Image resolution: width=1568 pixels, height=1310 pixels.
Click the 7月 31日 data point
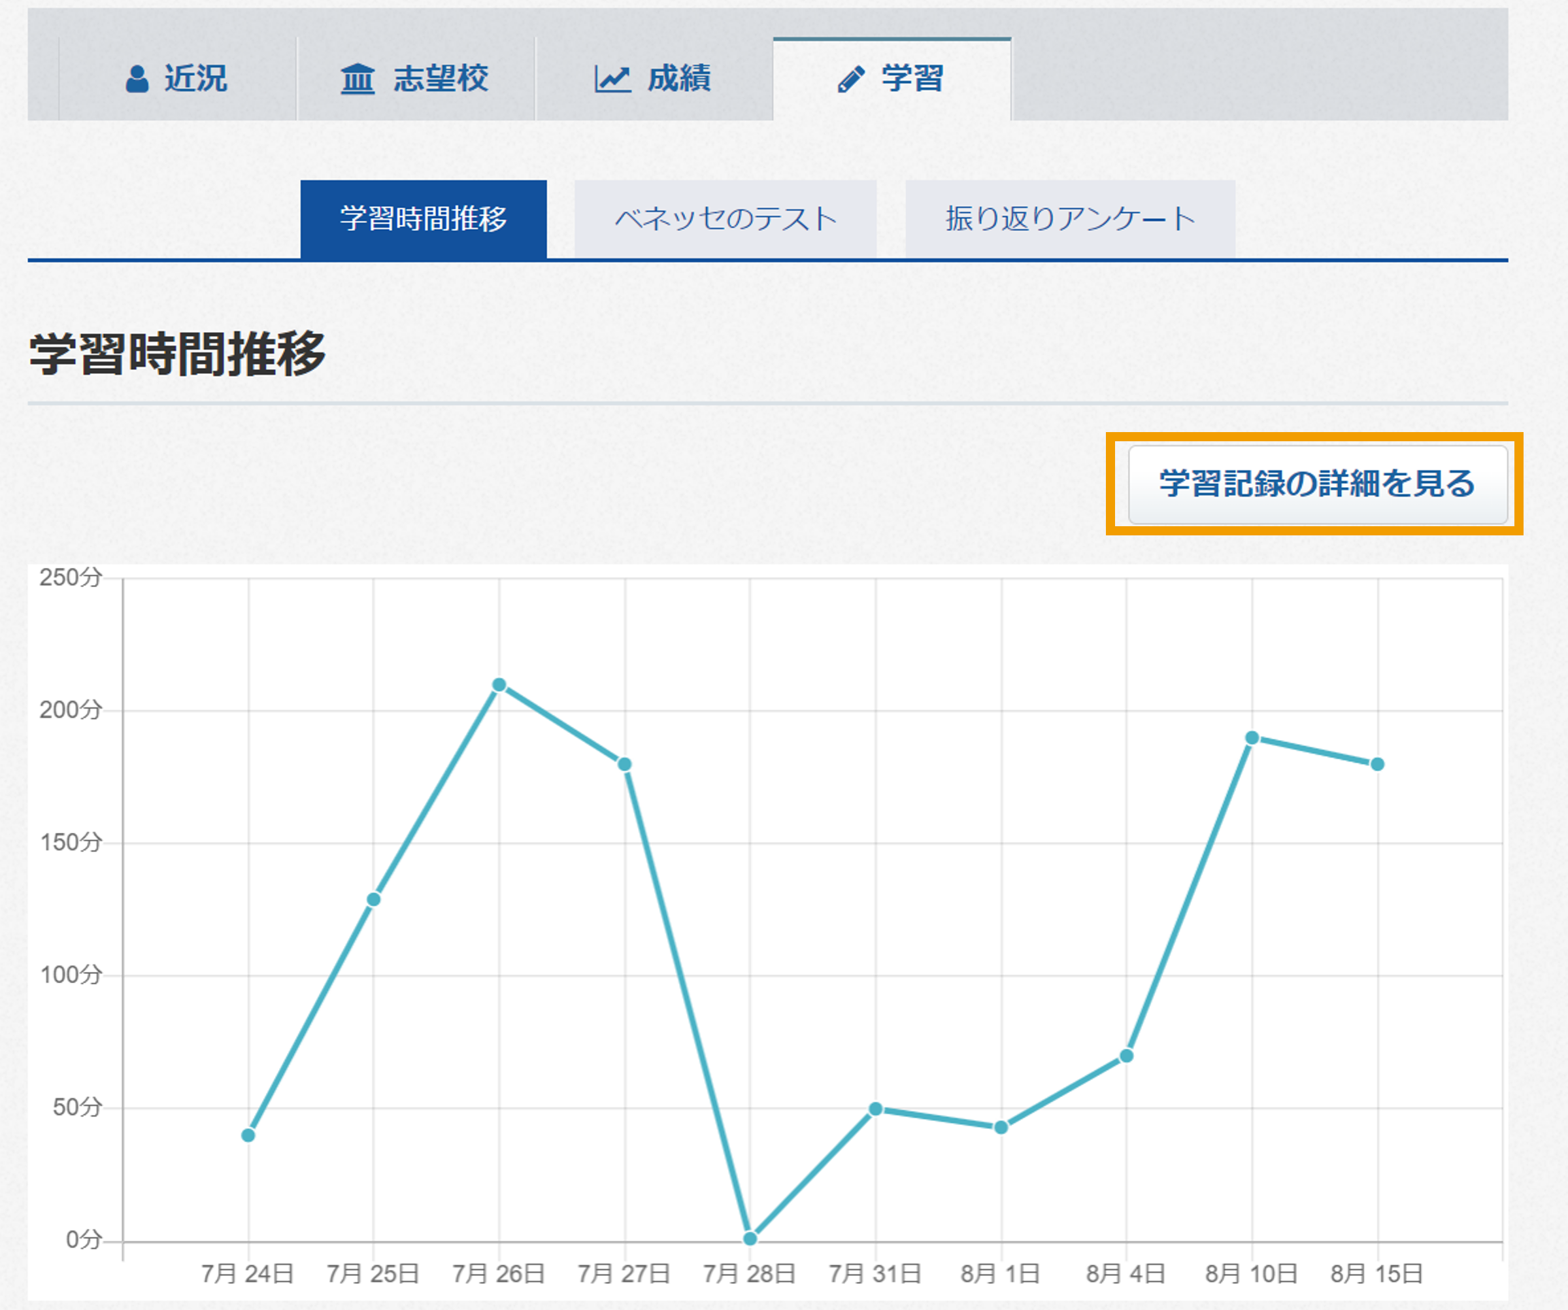point(876,1109)
